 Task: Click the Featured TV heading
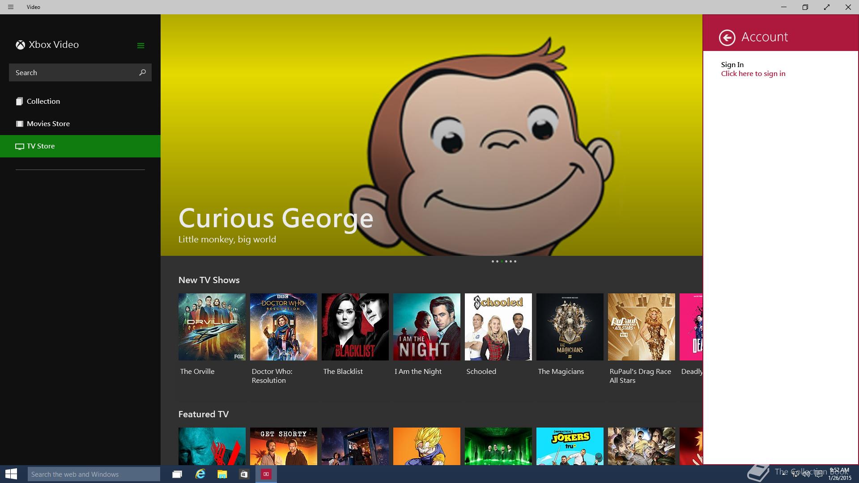[x=204, y=415]
